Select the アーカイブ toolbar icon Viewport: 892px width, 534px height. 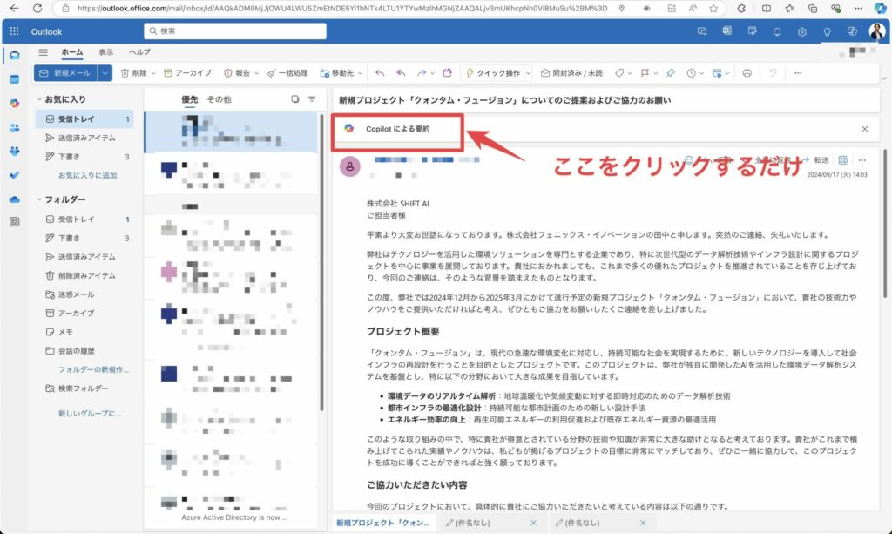tap(183, 73)
